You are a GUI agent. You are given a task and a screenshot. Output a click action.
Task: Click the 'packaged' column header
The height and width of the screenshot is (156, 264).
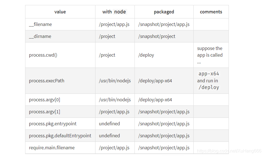164,12
